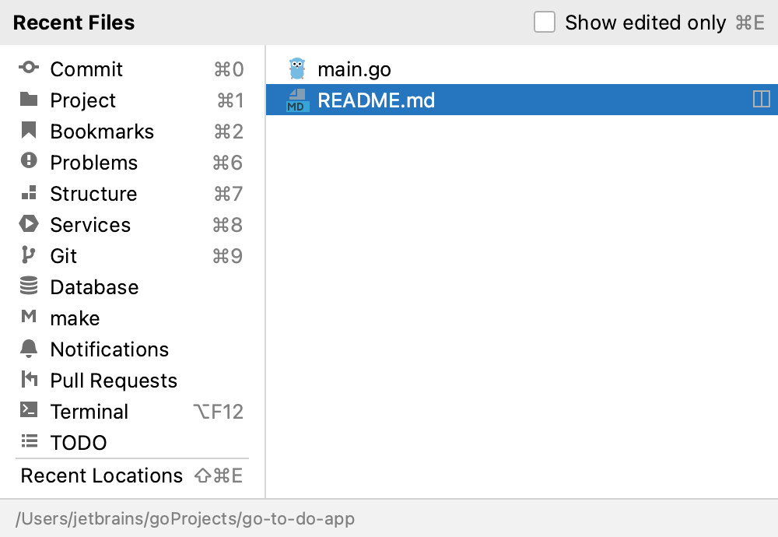Select the README.md file entry

[x=377, y=100]
